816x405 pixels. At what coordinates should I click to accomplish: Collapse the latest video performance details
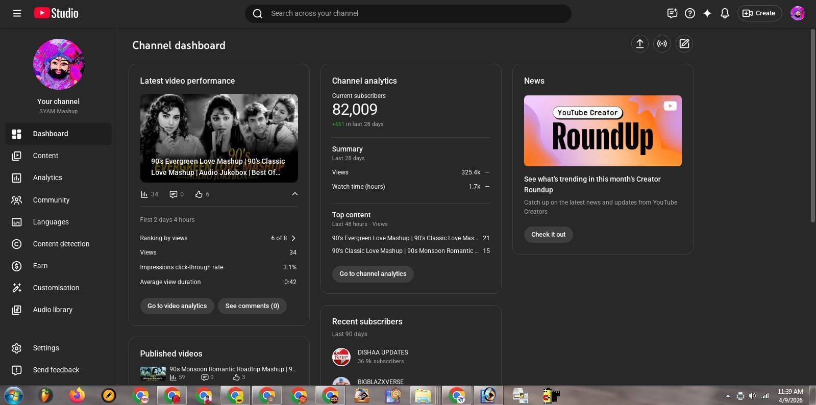(x=294, y=194)
